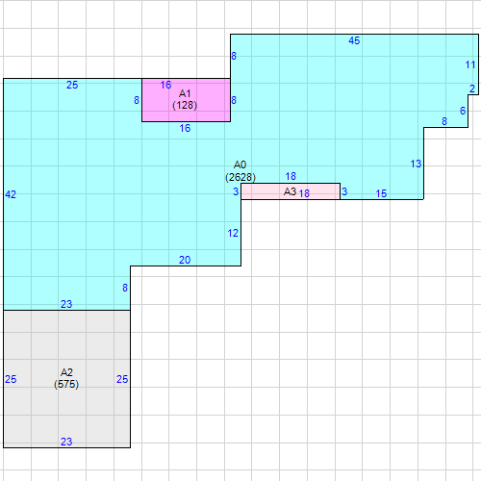Click the 18 dimension above the A3 strip
The width and height of the screenshot is (481, 481).
point(291,176)
